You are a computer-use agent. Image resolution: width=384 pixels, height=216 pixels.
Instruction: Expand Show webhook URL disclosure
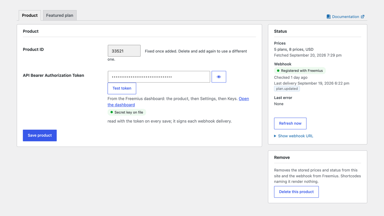coord(294,136)
